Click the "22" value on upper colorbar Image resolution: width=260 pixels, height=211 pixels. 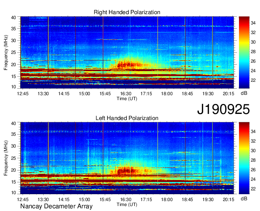[x=253, y=80]
